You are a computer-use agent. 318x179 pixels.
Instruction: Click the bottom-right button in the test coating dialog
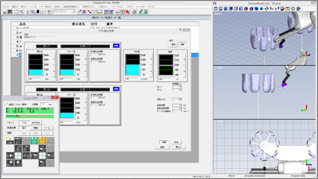(178, 147)
